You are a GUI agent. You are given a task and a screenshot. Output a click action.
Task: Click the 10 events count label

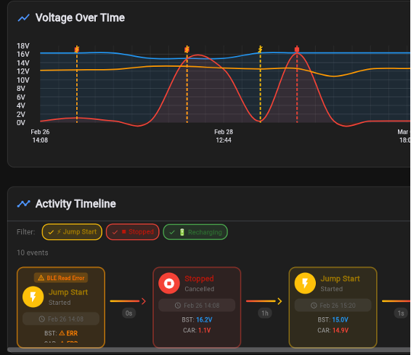tap(33, 252)
